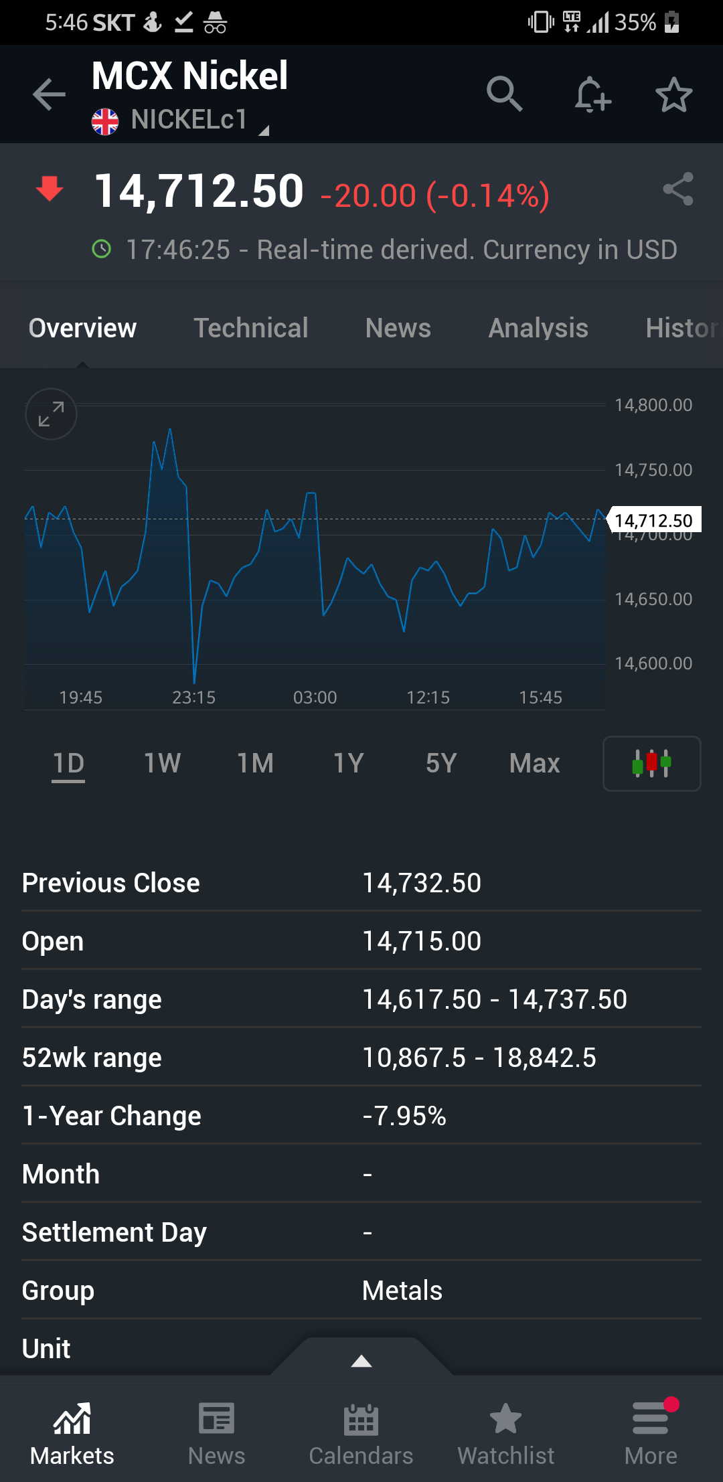This screenshot has height=1482, width=723.
Task: Select the Overview tab
Action: (82, 328)
